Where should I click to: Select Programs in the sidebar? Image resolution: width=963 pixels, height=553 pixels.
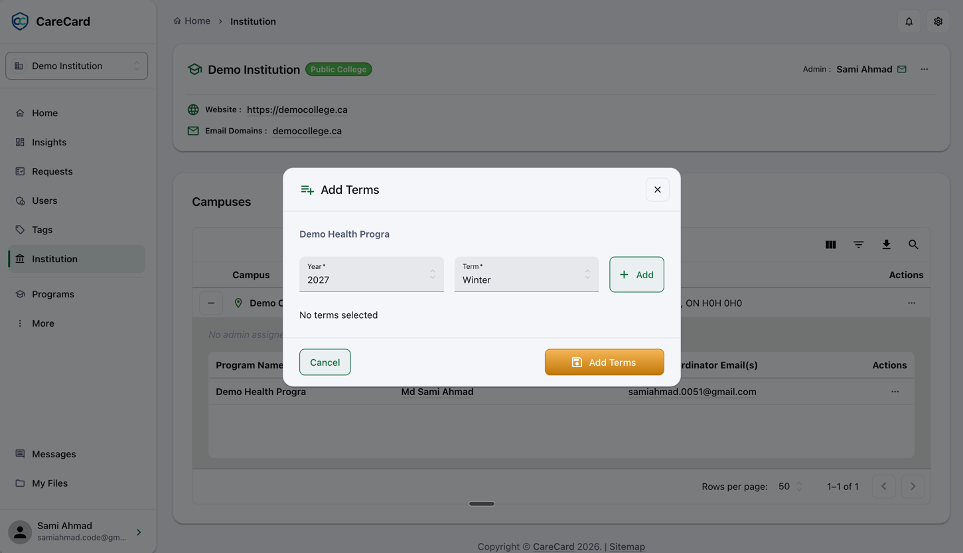(77, 294)
